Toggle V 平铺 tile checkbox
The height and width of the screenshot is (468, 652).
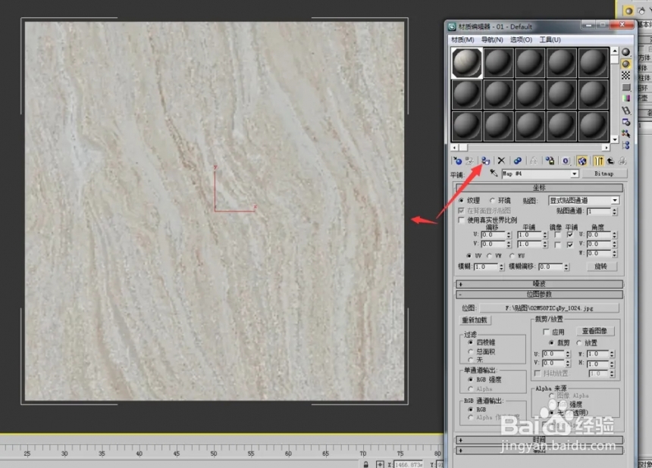tap(570, 245)
